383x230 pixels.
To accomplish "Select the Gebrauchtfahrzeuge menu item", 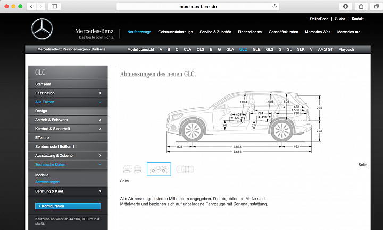I will (x=176, y=32).
